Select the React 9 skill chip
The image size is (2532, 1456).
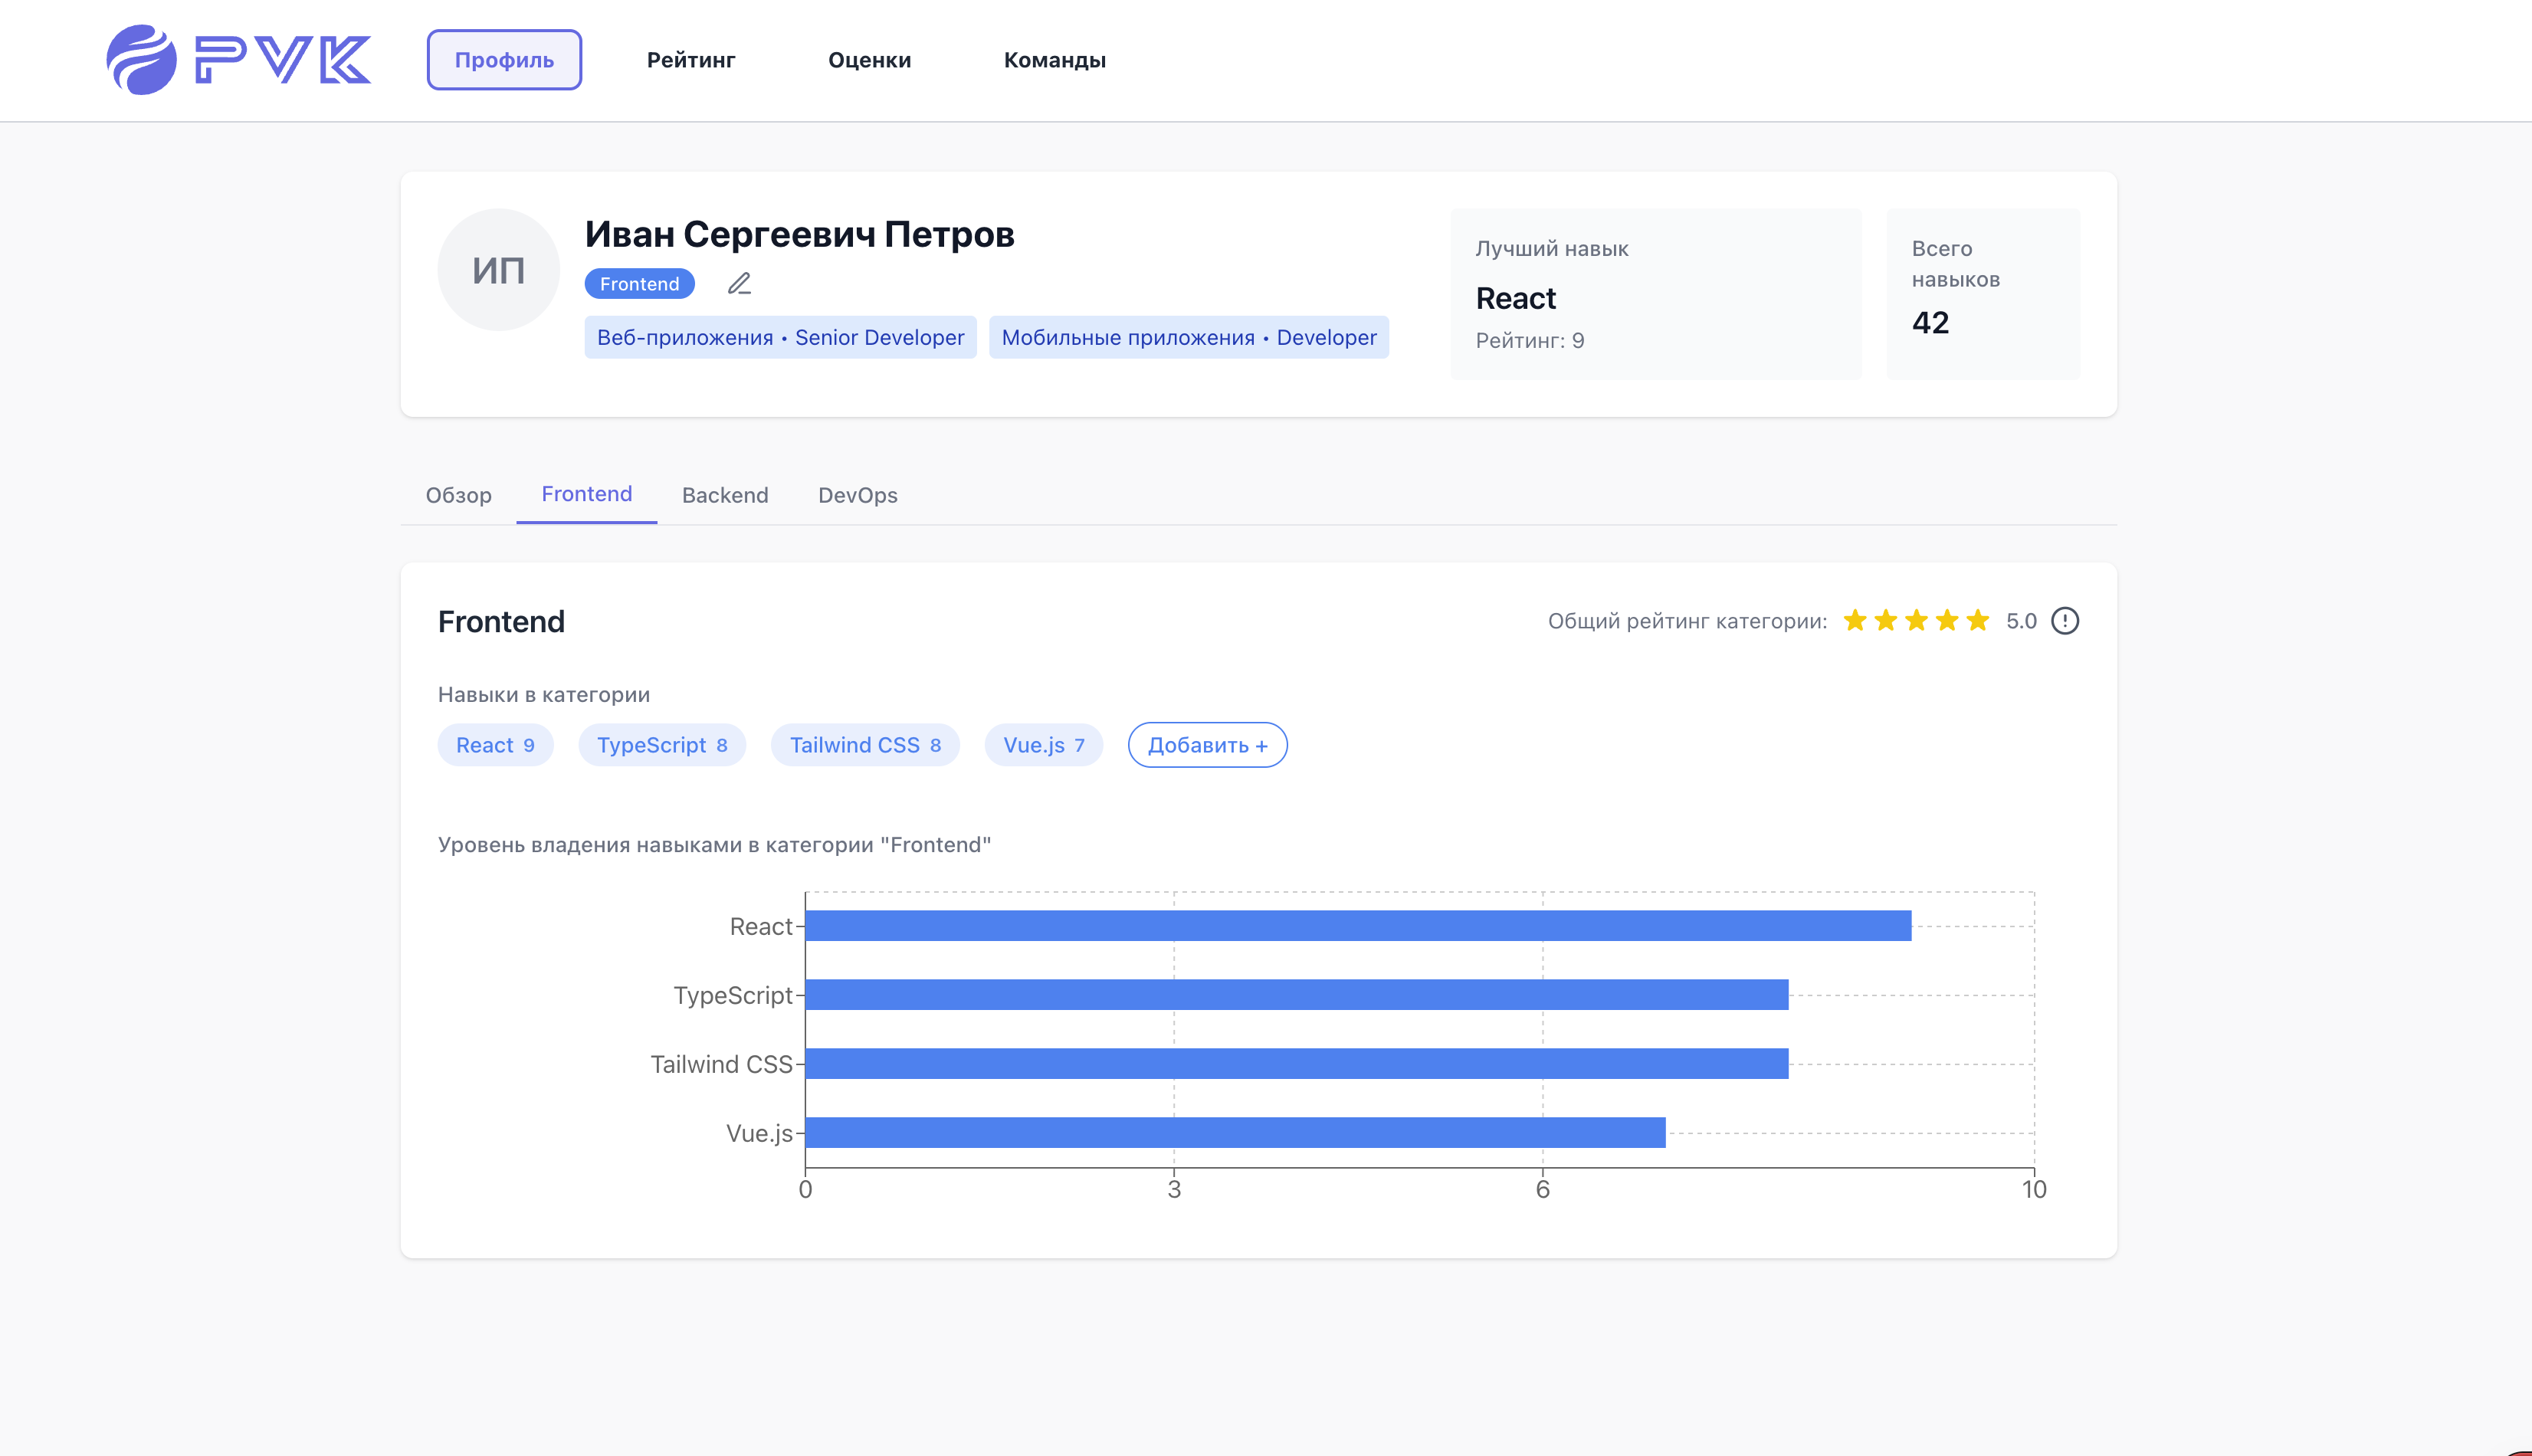(495, 745)
